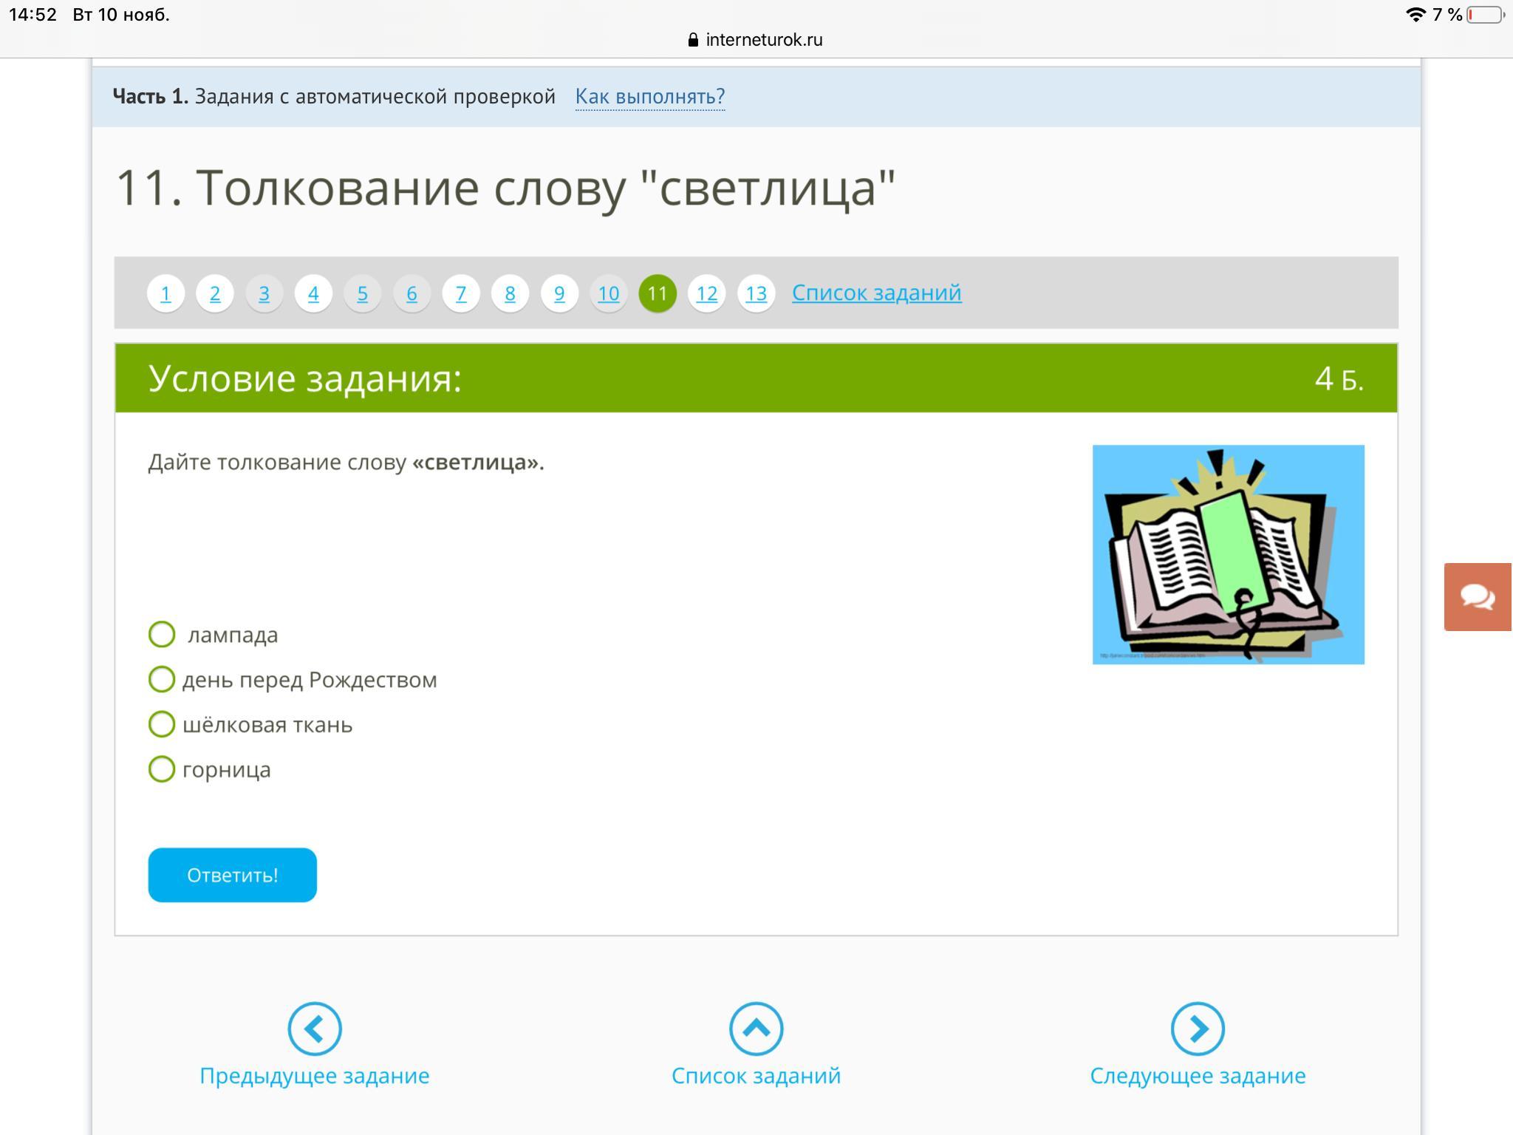Open task number 7

point(460,293)
